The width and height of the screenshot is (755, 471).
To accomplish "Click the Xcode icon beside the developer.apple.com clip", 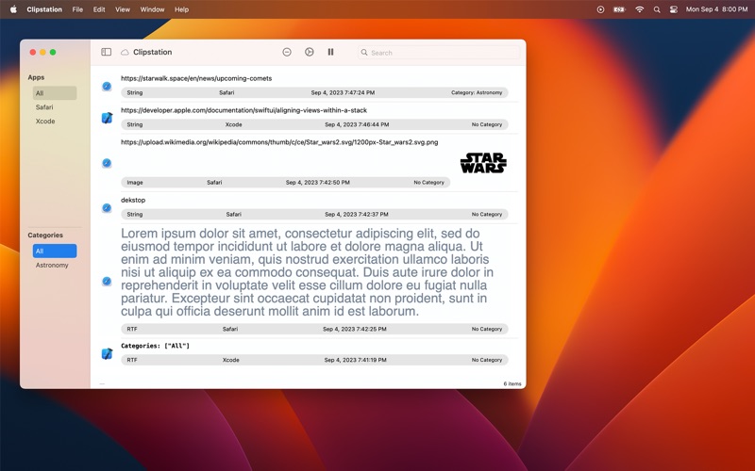I will click(107, 118).
